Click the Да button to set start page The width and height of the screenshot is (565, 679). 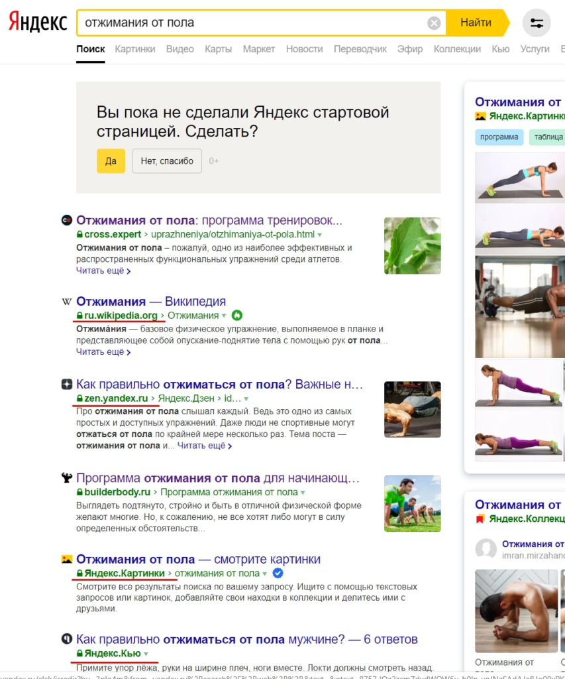coord(111,161)
